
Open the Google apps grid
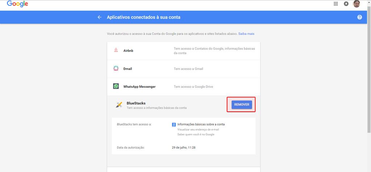335,4
